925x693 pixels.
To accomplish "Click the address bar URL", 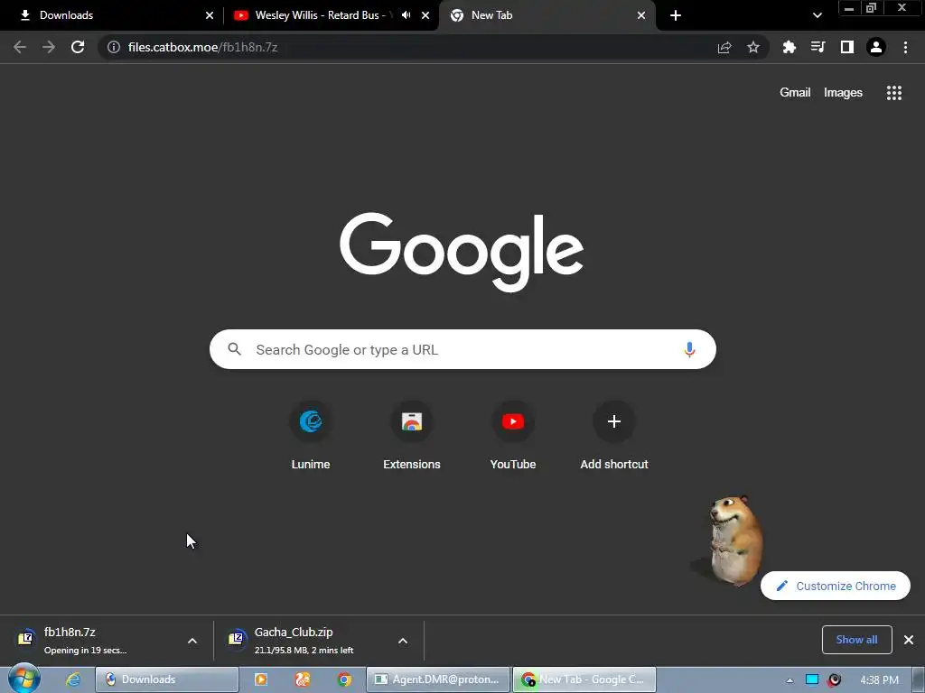I will coord(202,47).
